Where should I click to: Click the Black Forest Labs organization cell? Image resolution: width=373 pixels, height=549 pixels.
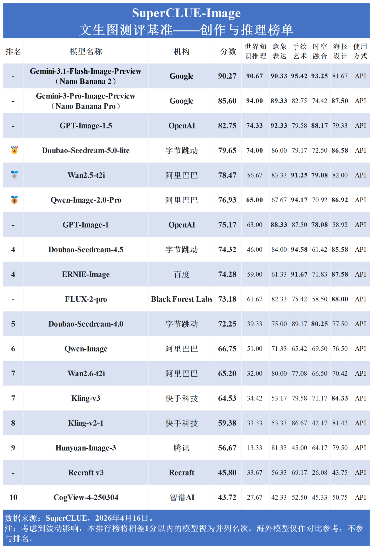182,299
